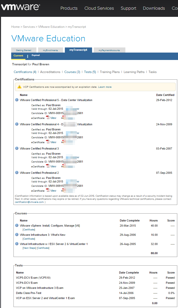Go to Services breadcrumb

pyautogui.click(x=29, y=27)
